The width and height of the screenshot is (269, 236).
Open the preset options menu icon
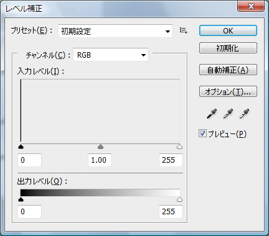[184, 30]
